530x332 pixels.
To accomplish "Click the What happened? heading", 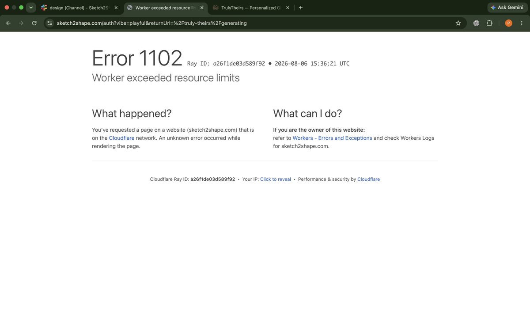I will pos(132,113).
